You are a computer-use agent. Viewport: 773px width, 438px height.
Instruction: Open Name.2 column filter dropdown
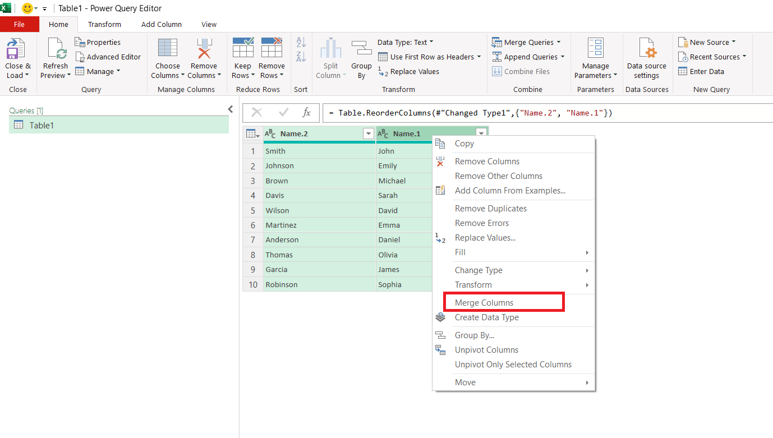click(x=369, y=133)
